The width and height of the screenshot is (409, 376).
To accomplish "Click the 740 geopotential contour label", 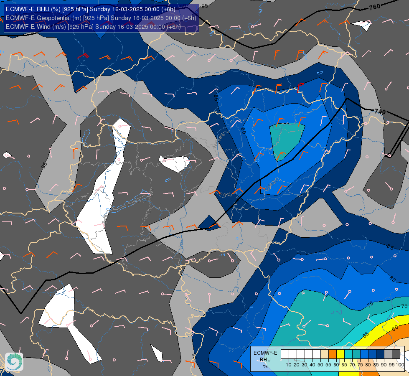I will (x=380, y=112).
